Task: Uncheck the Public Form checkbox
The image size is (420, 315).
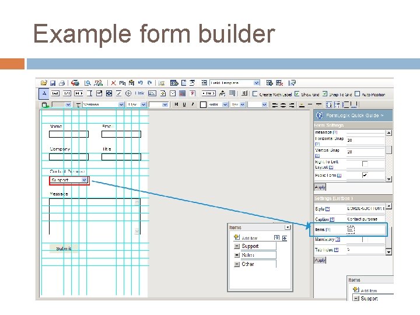Action: click(365, 175)
